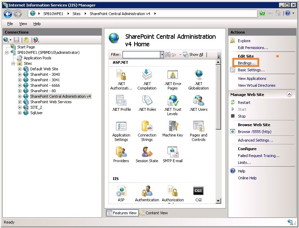Click the Refresh page toolbar icon
Screen dimensions: 299x228
[x=262, y=13]
